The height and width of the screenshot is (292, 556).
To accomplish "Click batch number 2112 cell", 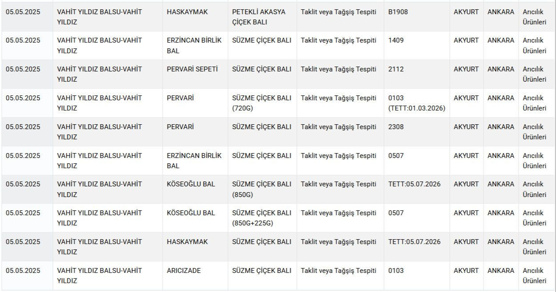I will [396, 69].
